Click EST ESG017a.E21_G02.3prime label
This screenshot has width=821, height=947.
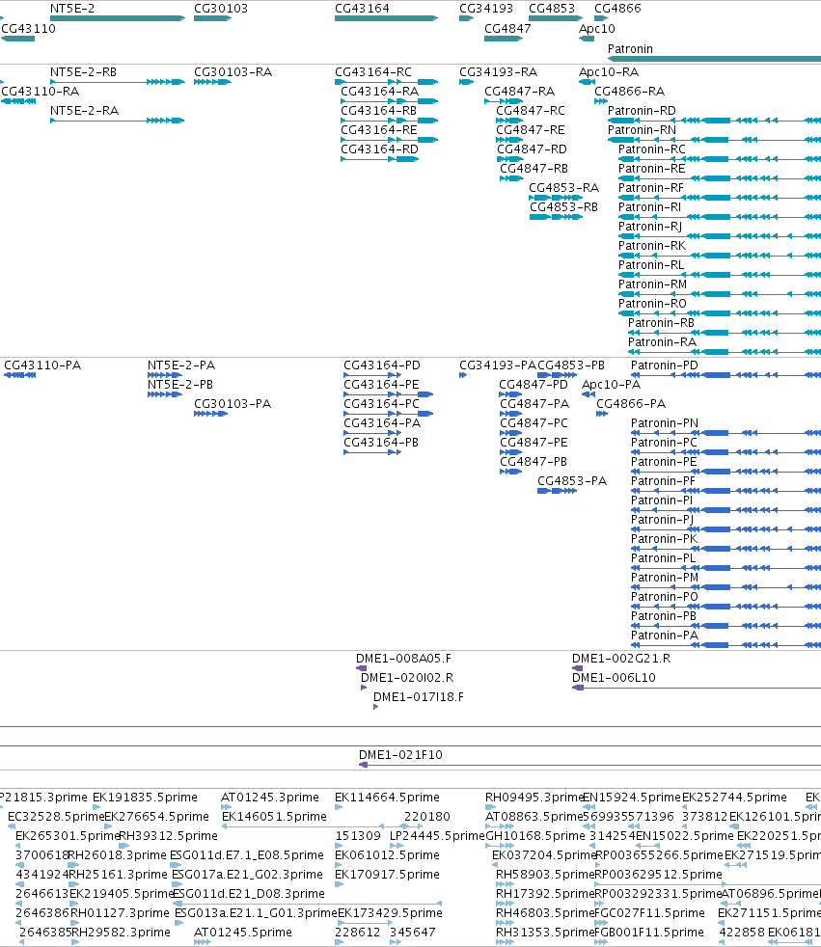click(247, 875)
